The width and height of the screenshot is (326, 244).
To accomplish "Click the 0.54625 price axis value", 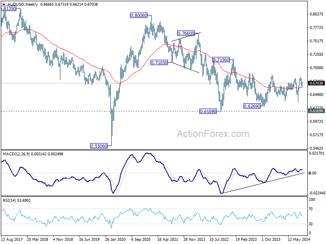I will [x=317, y=148].
